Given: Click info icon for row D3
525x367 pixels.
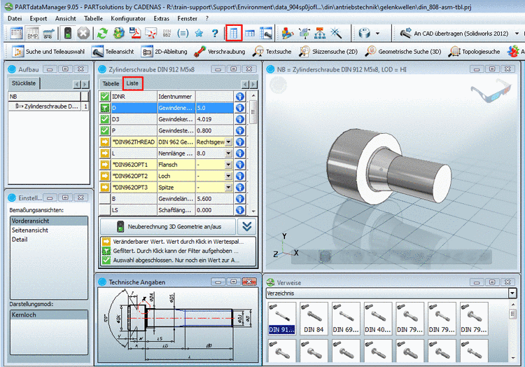Looking at the screenshot, I should [x=239, y=119].
